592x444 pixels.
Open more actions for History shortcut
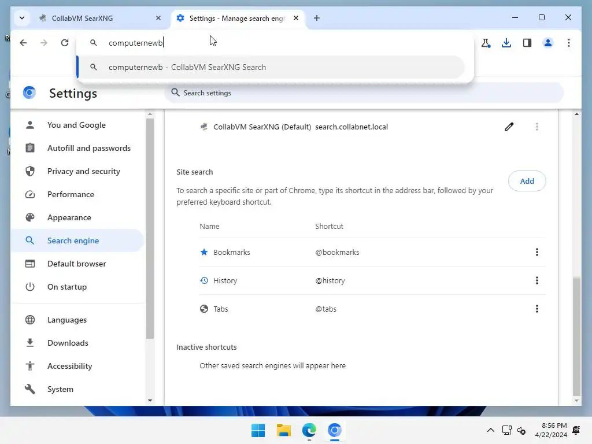(537, 280)
